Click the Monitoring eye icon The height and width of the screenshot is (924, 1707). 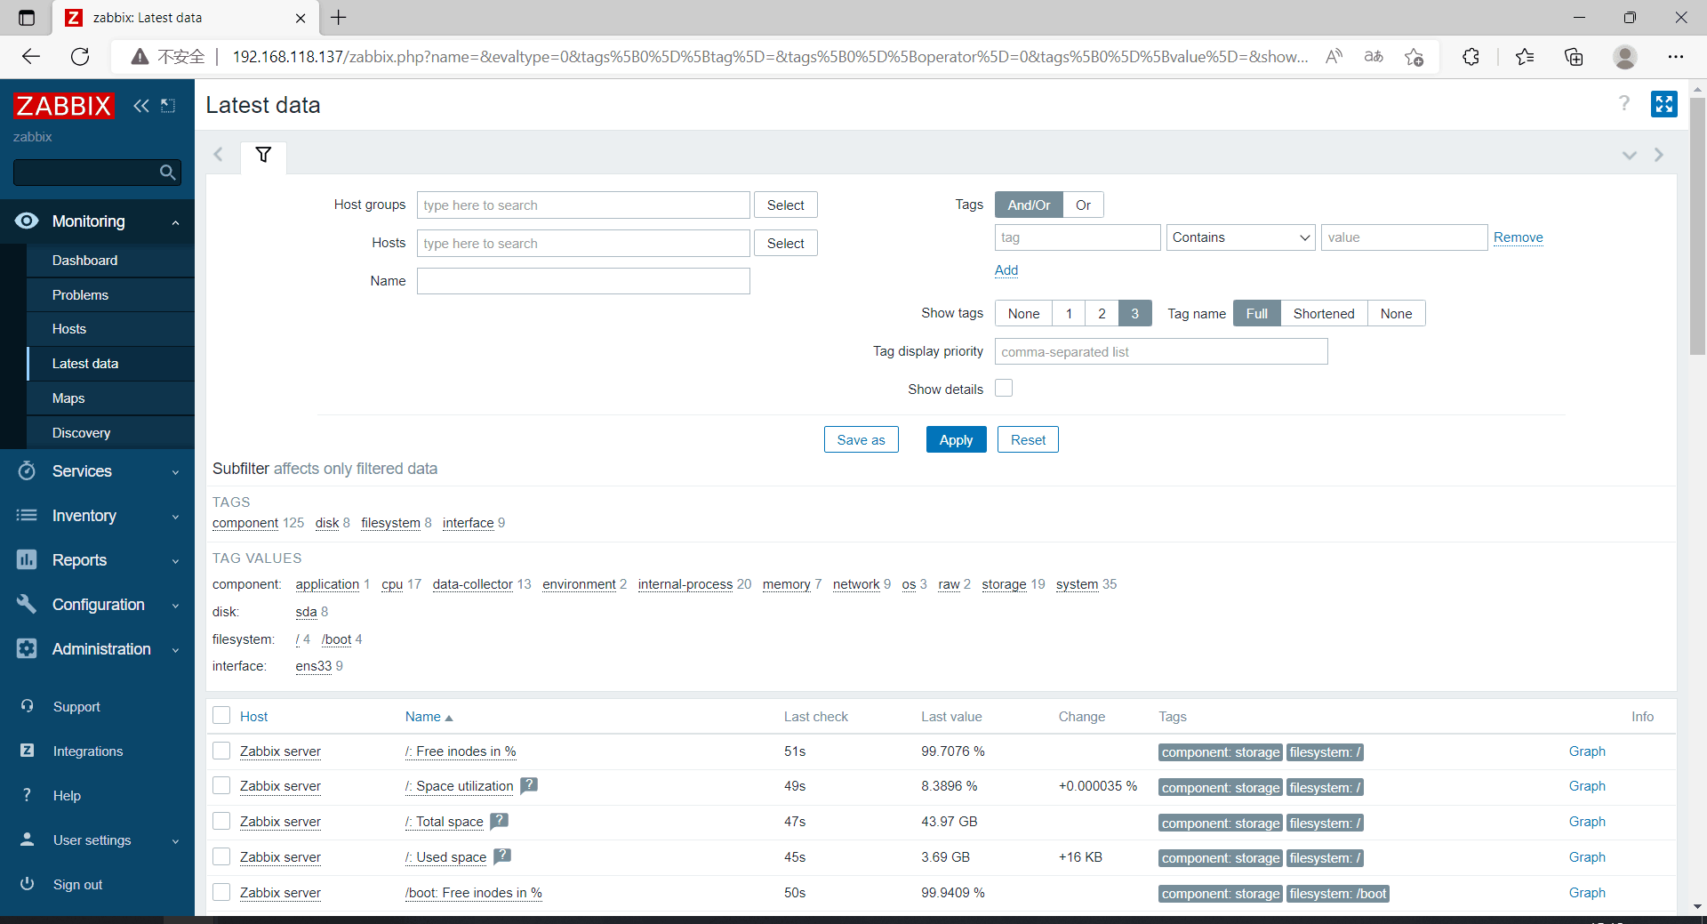27,221
